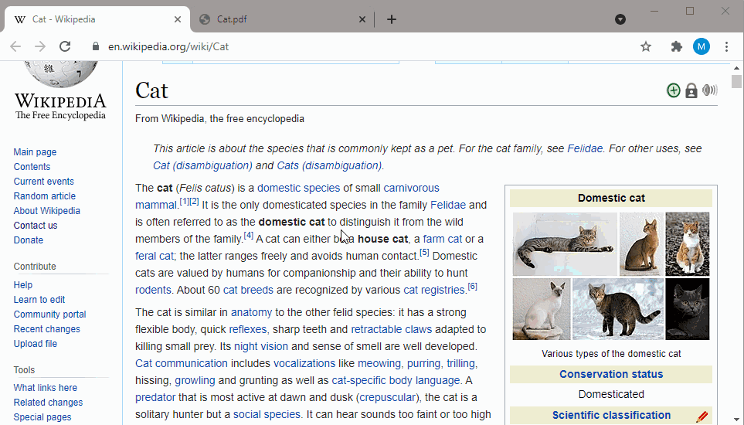This screenshot has height=425, width=744.
Task: Click the circular dropdown icon in title bar
Action: [620, 19]
